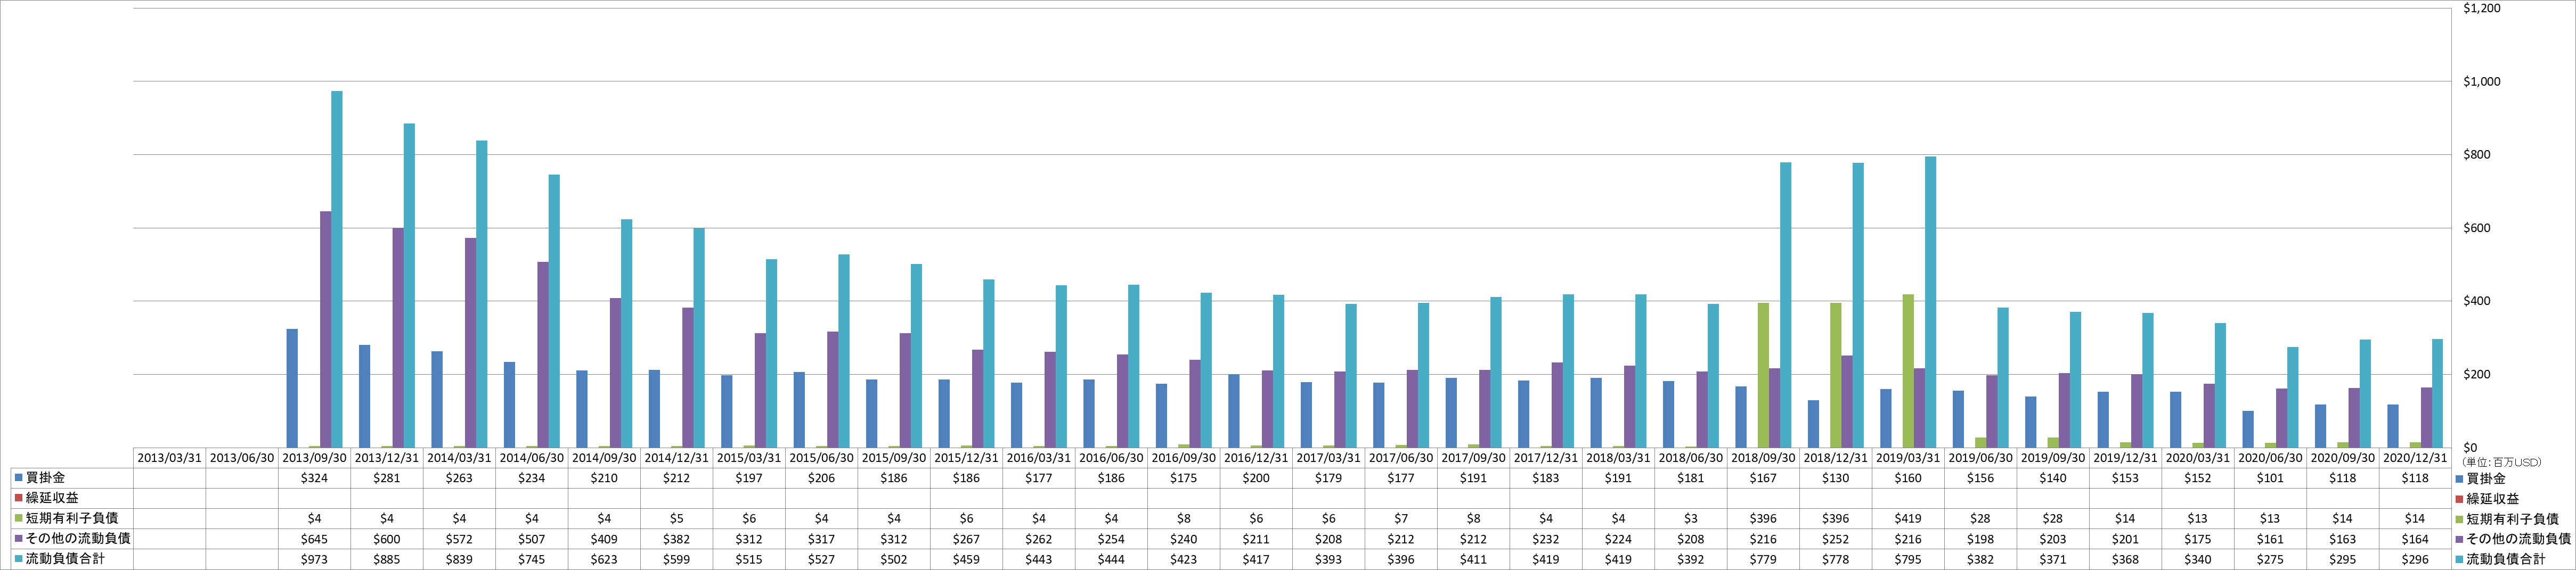
Task: Click the green bar for 2019/03/31
Action: (x=1908, y=370)
